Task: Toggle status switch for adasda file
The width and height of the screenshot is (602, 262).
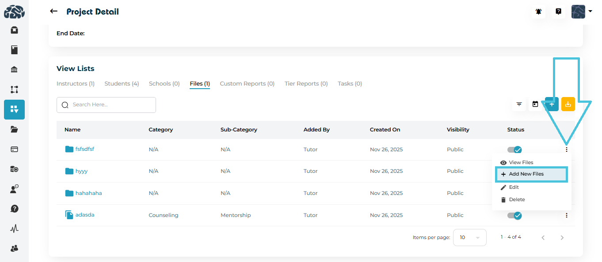Action: pyautogui.click(x=514, y=215)
